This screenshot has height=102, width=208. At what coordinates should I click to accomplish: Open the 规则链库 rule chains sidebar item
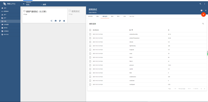tap(10, 11)
